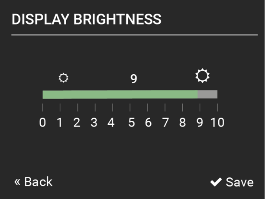Image resolution: width=265 pixels, height=199 pixels.
Task: Select the 9 label on scale
Action: (200, 122)
